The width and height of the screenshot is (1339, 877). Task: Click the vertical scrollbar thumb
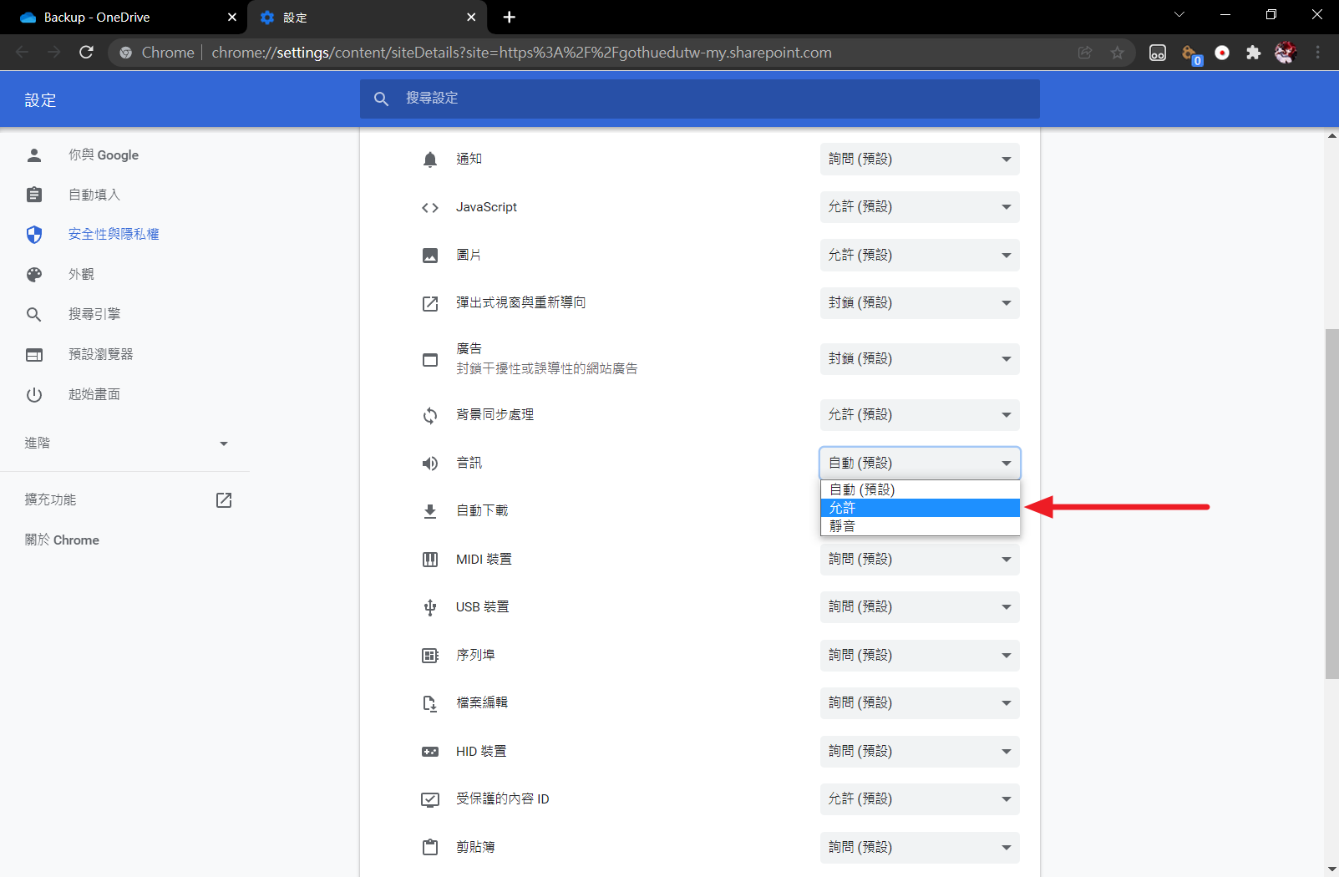pos(1331,501)
